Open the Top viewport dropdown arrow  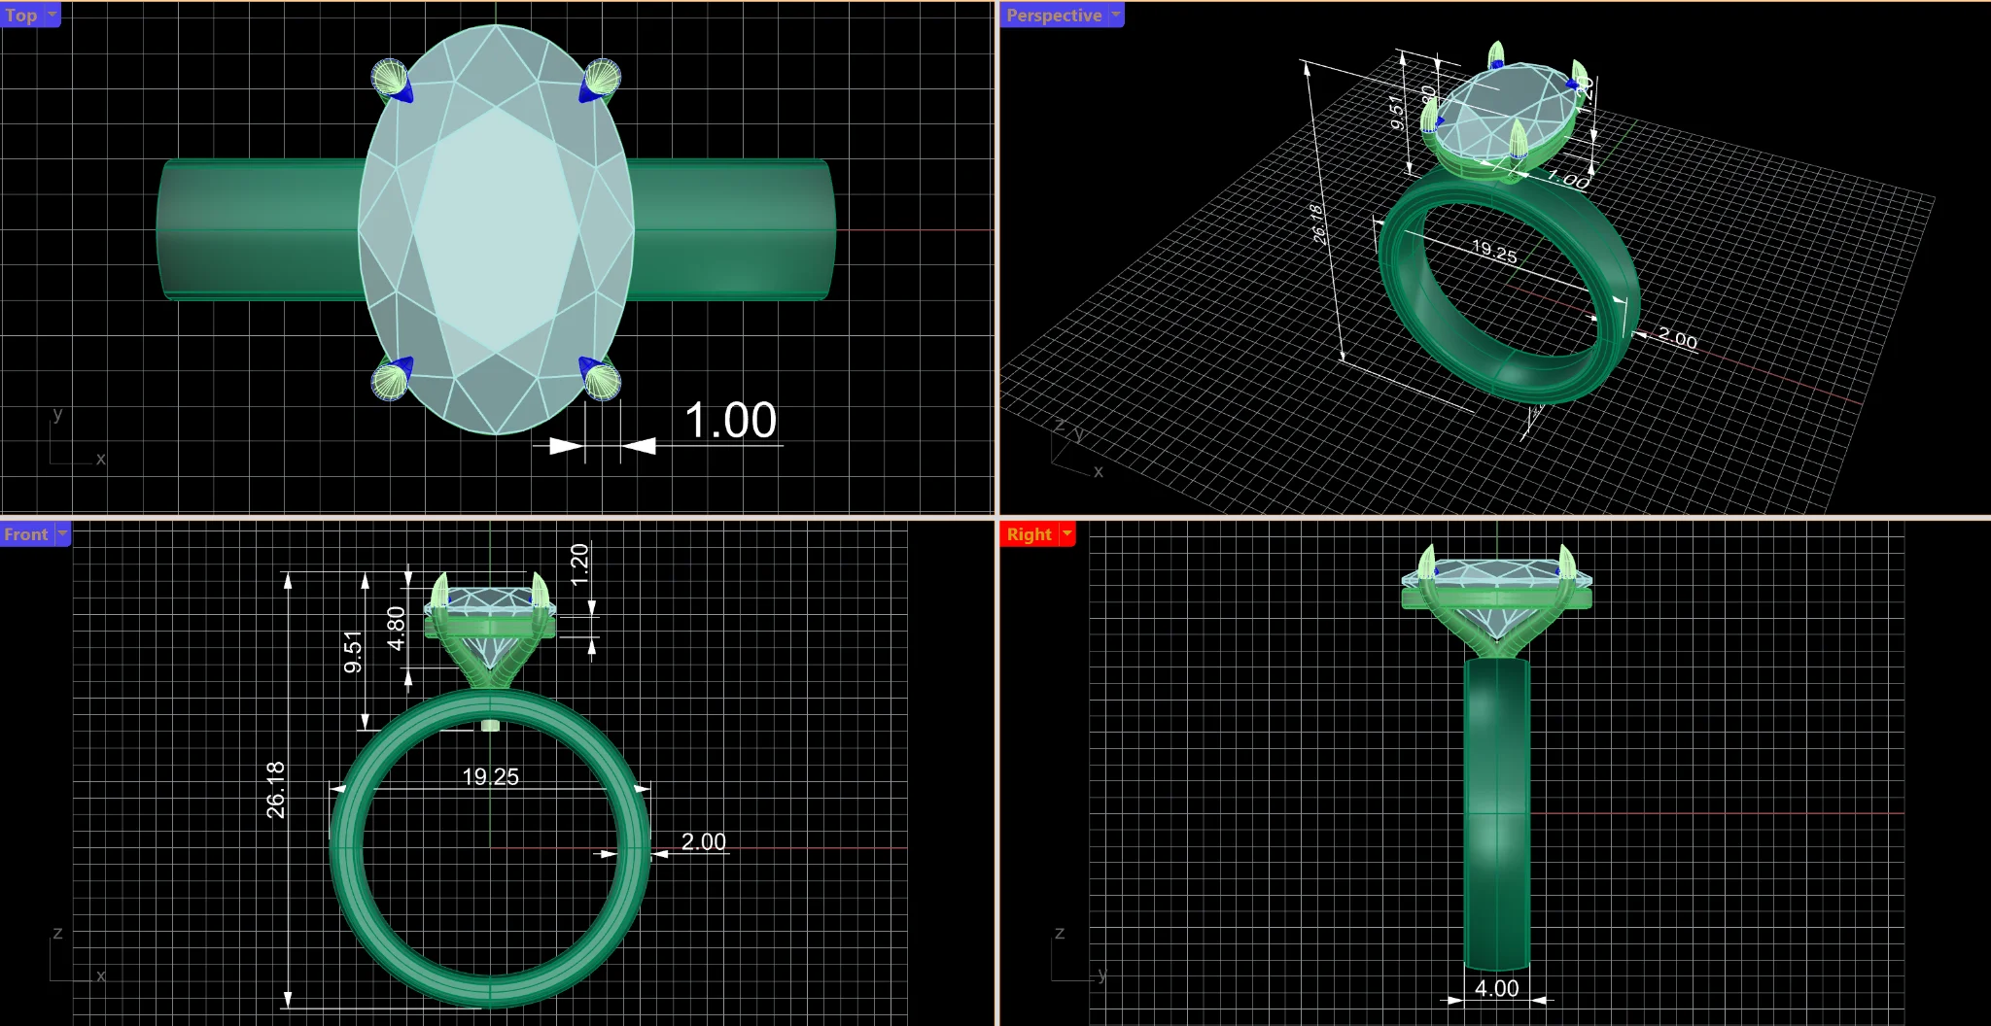tap(52, 15)
